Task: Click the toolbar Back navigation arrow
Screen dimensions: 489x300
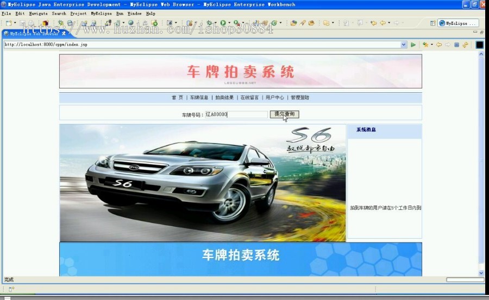Action: [383, 23]
